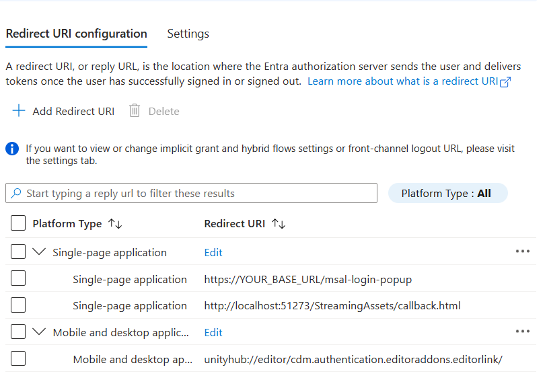The image size is (547, 390).
Task: Tick the checkbox for the msal-login-popup URI row
Action: [x=19, y=279]
